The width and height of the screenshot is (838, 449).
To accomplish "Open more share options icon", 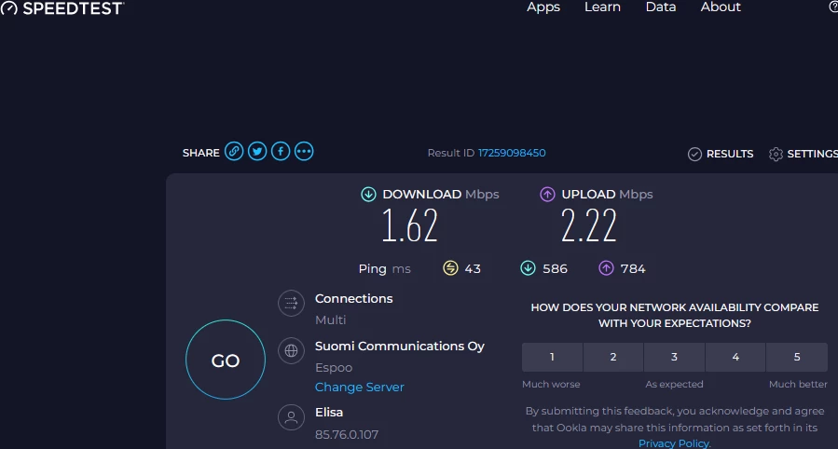I will pyautogui.click(x=304, y=152).
